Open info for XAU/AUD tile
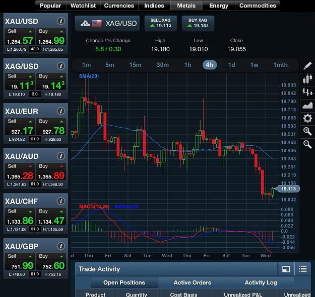The height and width of the screenshot is (297, 315). [60, 156]
